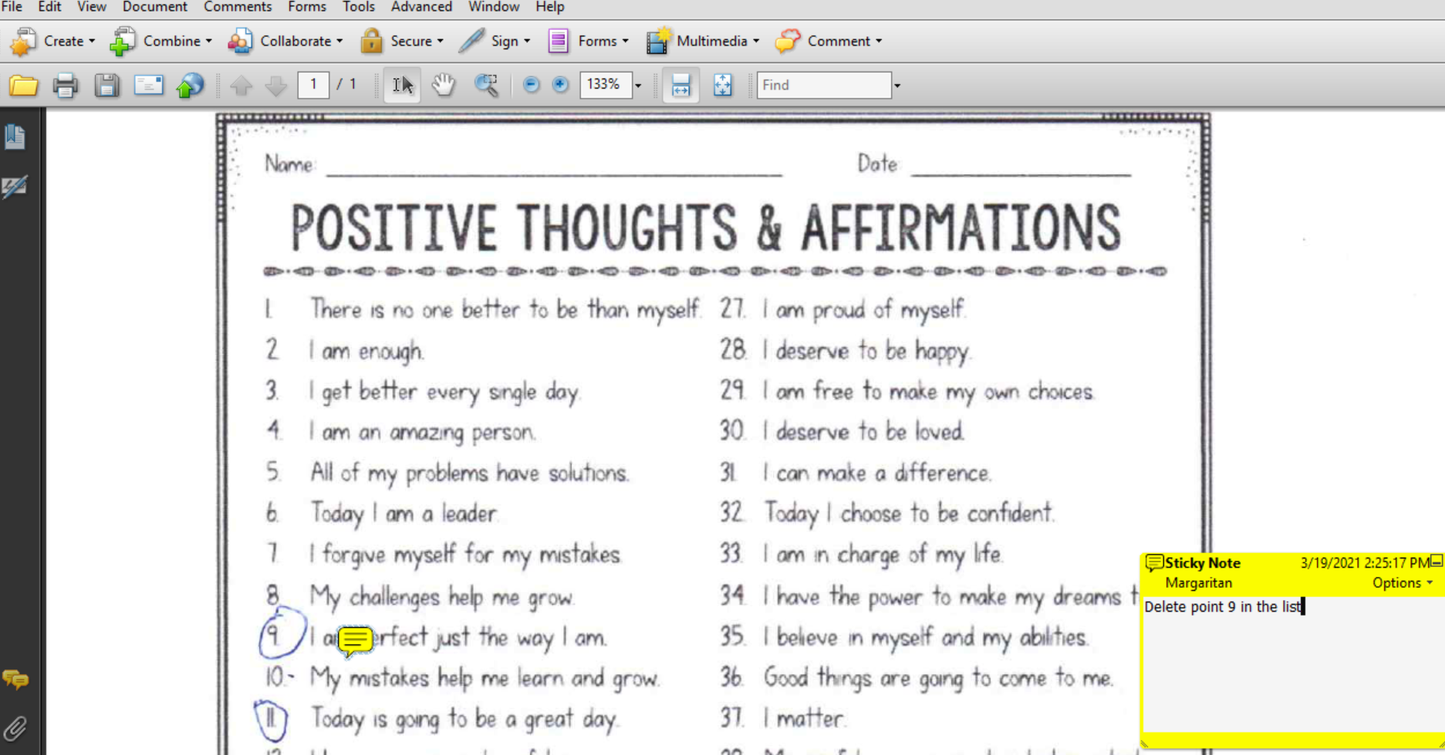The image size is (1445, 755).
Task: Open the Comments menu
Action: click(x=238, y=7)
